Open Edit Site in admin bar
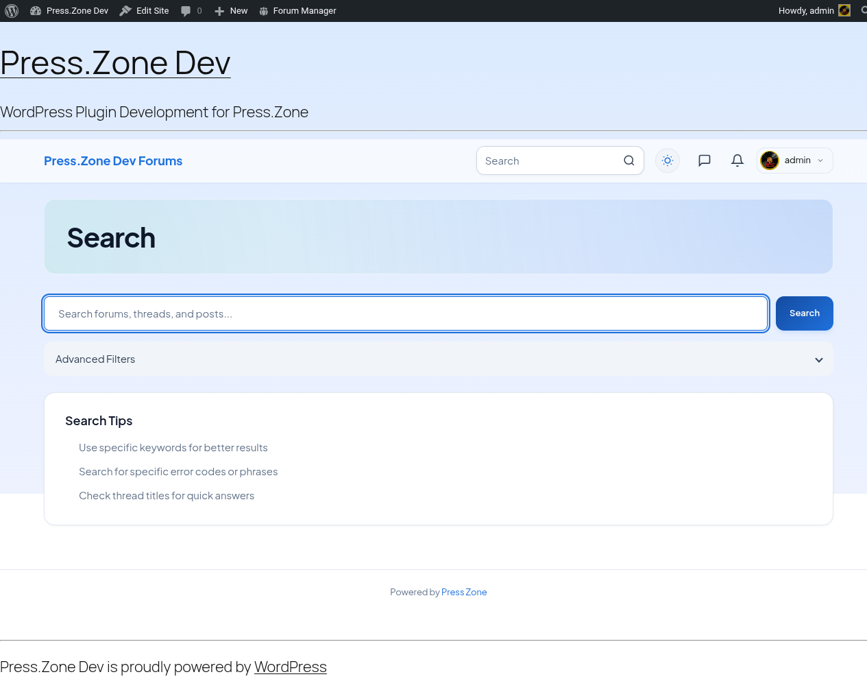The height and width of the screenshot is (692, 867). click(145, 11)
